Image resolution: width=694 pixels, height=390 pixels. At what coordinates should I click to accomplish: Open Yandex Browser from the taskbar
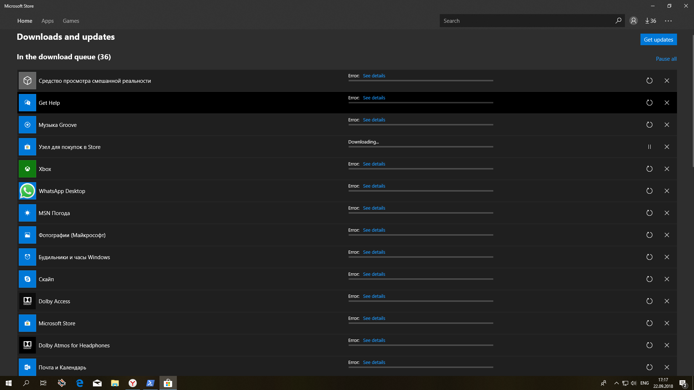(x=133, y=383)
